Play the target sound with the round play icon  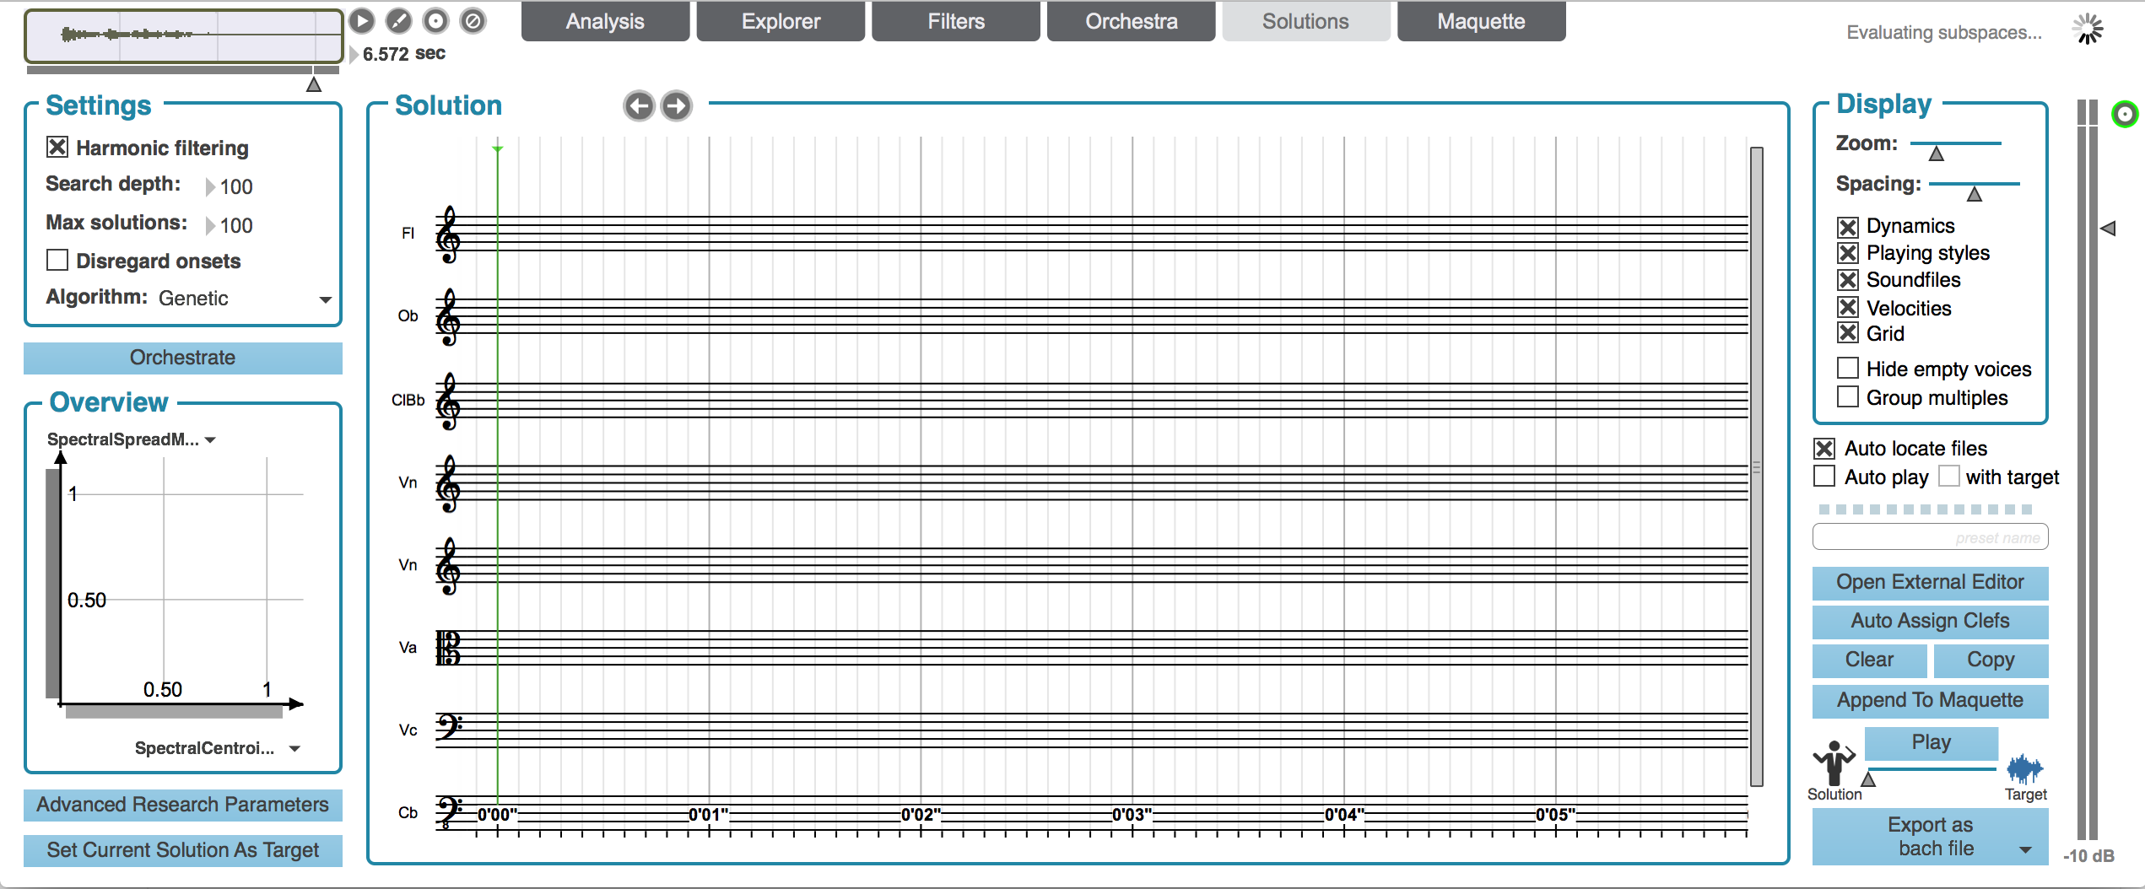tap(362, 20)
